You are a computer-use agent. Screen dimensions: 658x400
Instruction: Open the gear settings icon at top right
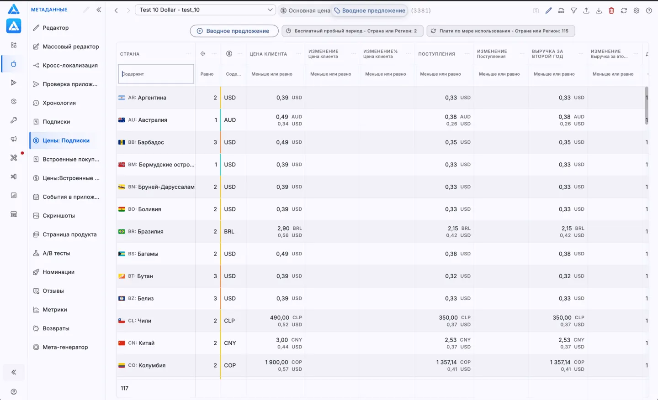click(637, 10)
